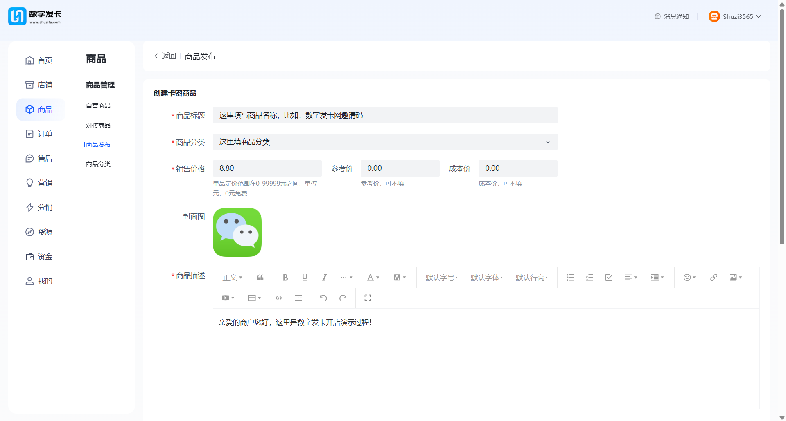The height and width of the screenshot is (421, 786).
Task: Insert a bulleted list
Action: [x=570, y=278]
